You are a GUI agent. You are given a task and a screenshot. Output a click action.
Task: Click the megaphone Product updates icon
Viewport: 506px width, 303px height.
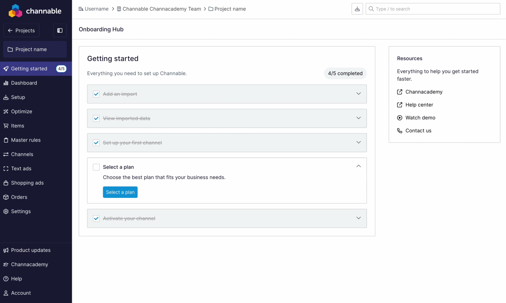coord(6,250)
